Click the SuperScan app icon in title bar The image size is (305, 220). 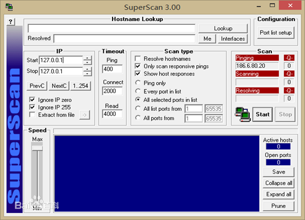9,7
